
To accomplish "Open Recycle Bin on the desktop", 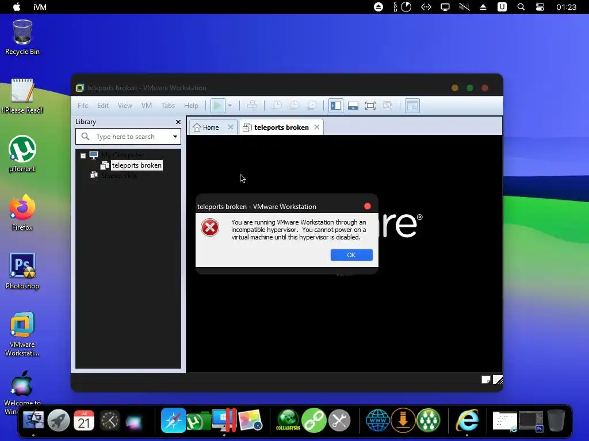I will 22,37.
